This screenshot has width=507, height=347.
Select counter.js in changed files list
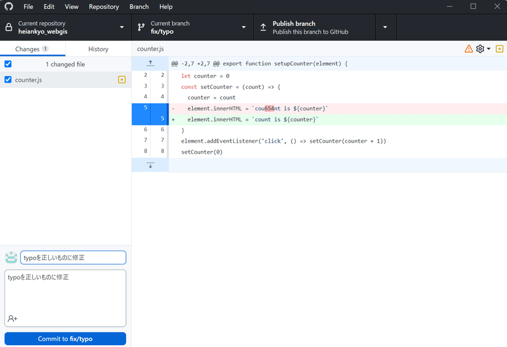coord(66,80)
